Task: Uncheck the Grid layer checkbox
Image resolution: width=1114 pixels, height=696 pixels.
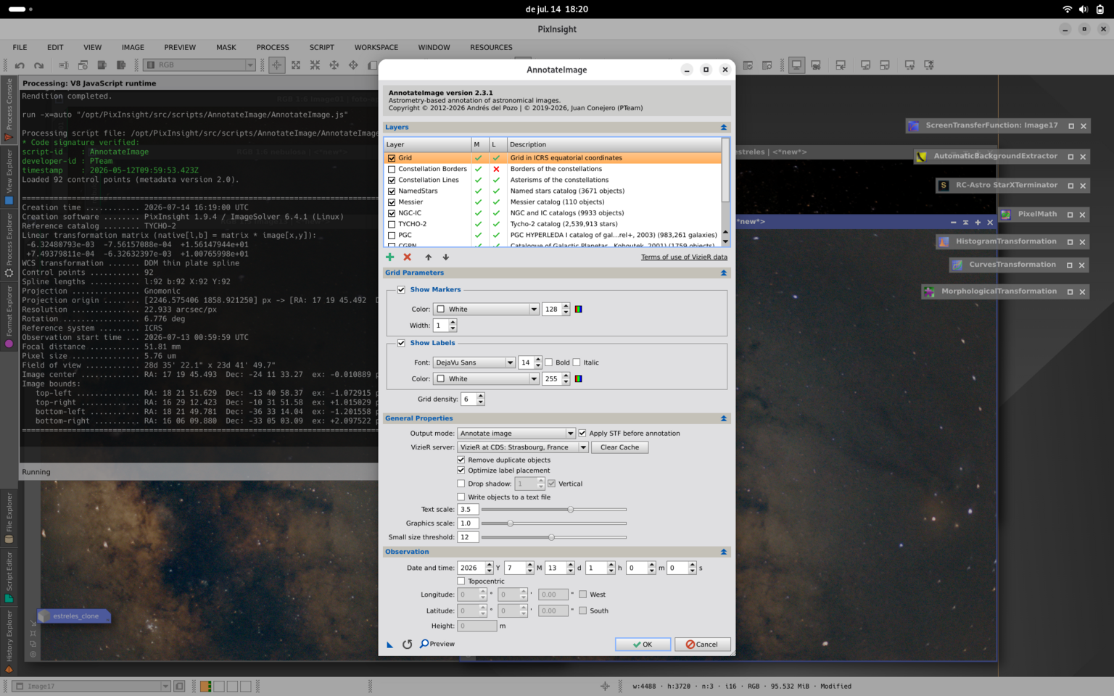Action: click(x=392, y=158)
